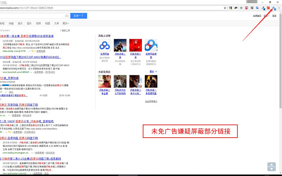Click the 给百度提建议 feedback link
Viewport: 282px width, 176px height.
[x=151, y=102]
